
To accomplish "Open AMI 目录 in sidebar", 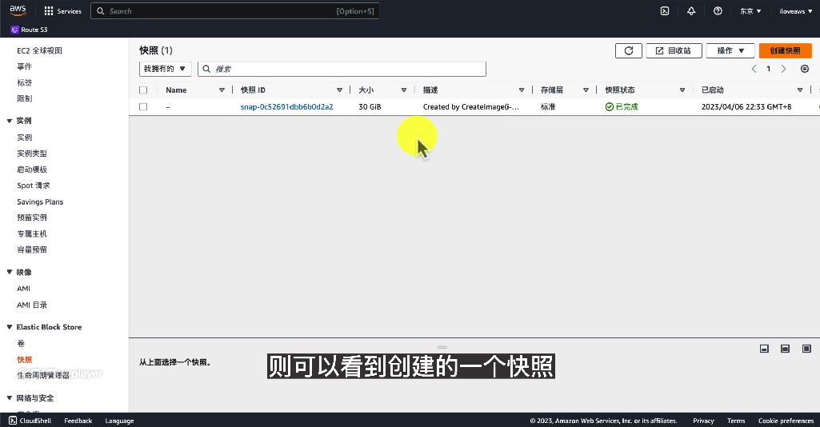I will pos(32,305).
